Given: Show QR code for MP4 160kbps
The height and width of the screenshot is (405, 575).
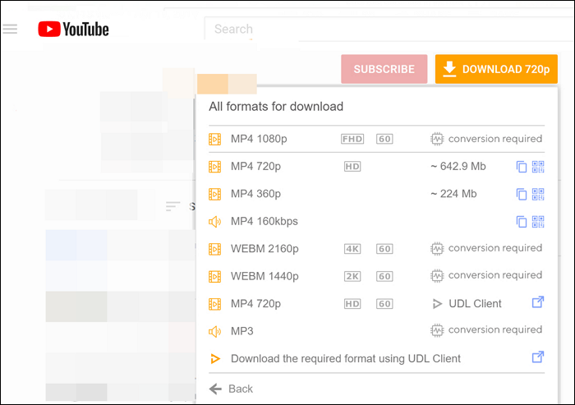Looking at the screenshot, I should (x=538, y=222).
